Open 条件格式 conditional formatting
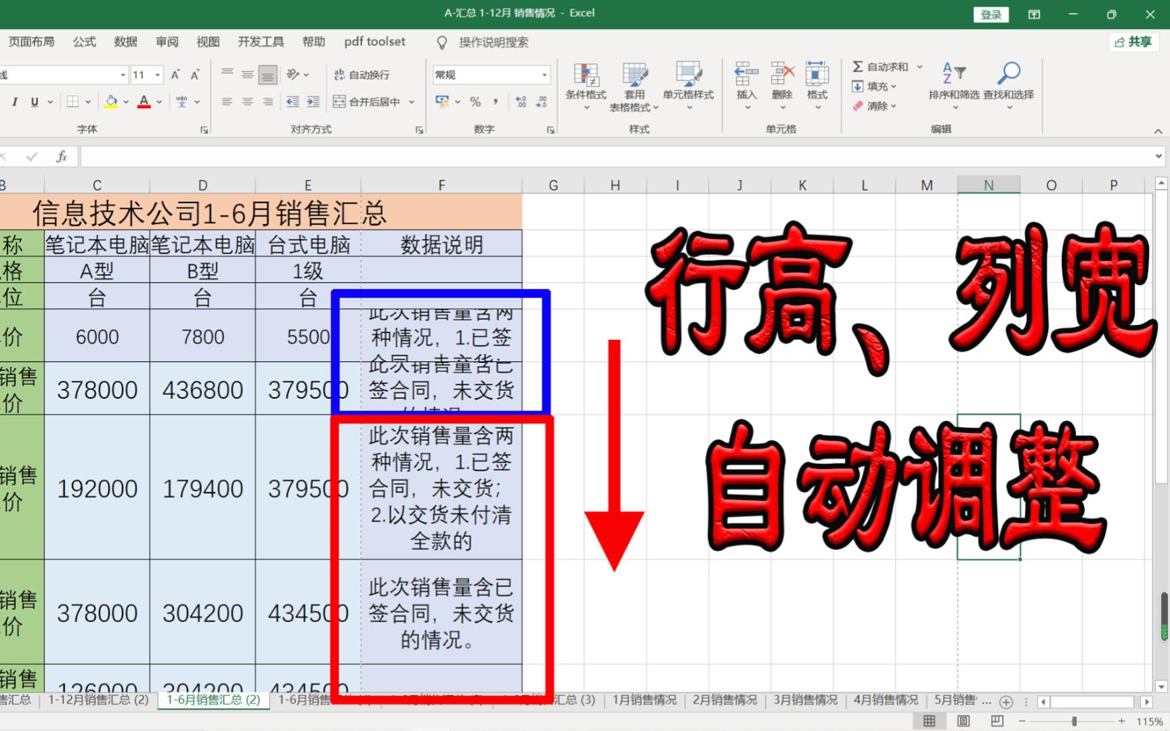1170x731 pixels. (586, 86)
